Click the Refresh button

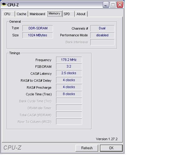tap(87, 148)
